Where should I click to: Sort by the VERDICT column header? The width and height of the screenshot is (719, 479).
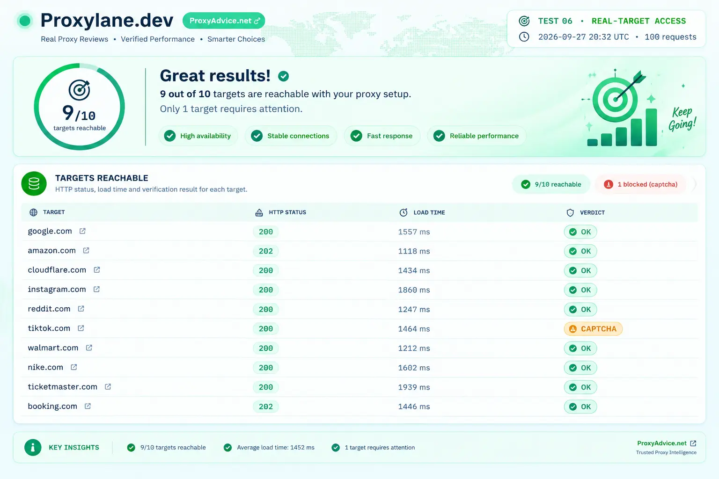592,212
